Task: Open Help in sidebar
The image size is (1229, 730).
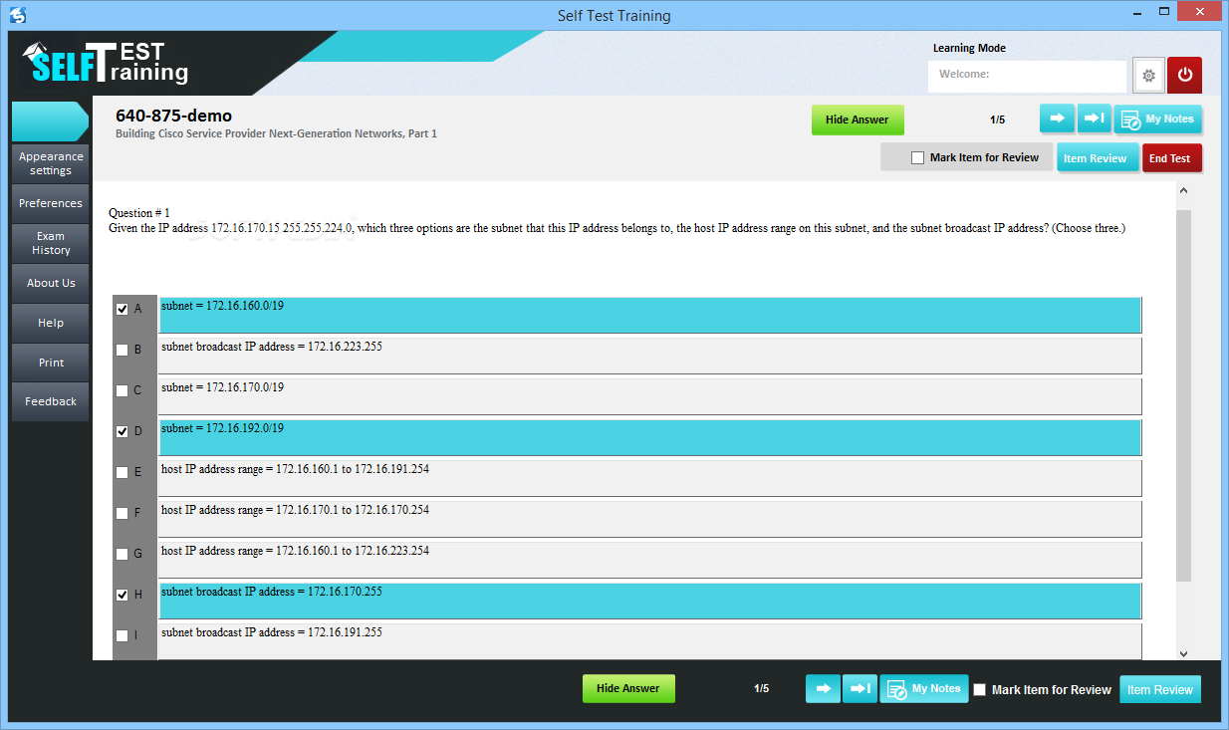Action: [51, 323]
